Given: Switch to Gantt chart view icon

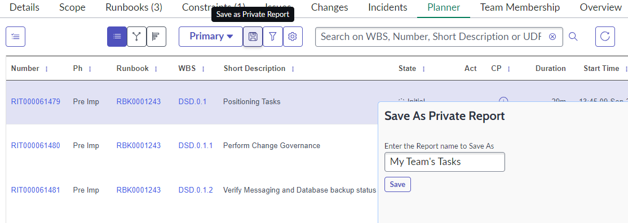Looking at the screenshot, I should [x=156, y=37].
